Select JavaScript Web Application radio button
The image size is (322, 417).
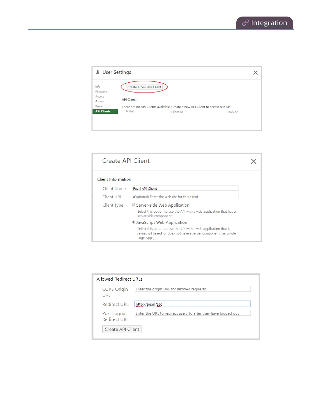pyautogui.click(x=134, y=222)
